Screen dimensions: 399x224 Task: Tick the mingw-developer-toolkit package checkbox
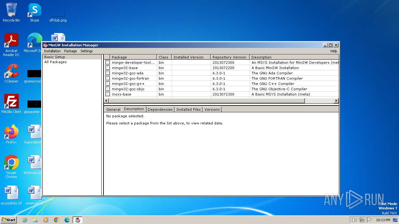click(108, 62)
